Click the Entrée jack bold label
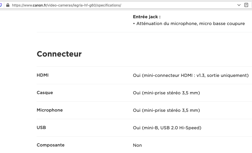Screen dimensions: 252x153 [x=147, y=17]
